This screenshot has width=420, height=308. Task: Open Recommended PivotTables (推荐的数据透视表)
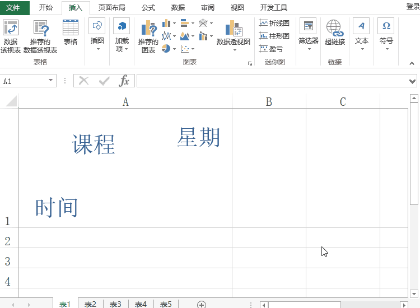coord(40,36)
